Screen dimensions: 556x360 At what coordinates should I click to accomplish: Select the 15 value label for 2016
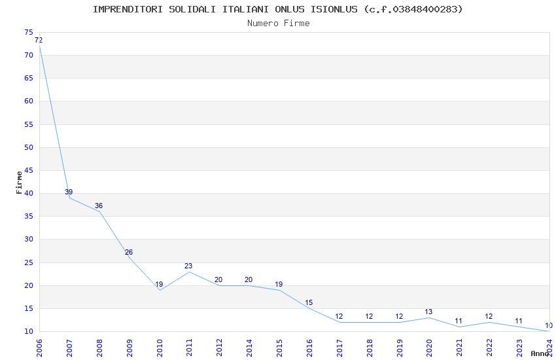pyautogui.click(x=309, y=302)
